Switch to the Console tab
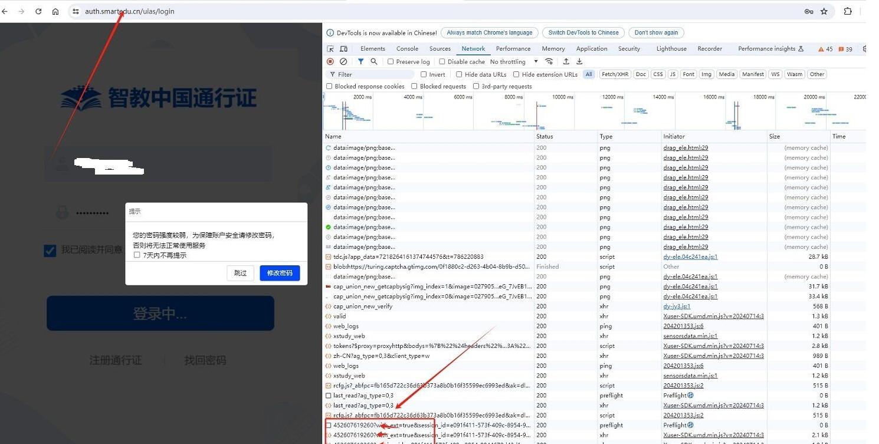This screenshot has height=444, width=879. click(x=407, y=49)
